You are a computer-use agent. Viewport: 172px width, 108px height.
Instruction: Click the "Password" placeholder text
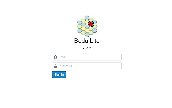(x=65, y=66)
